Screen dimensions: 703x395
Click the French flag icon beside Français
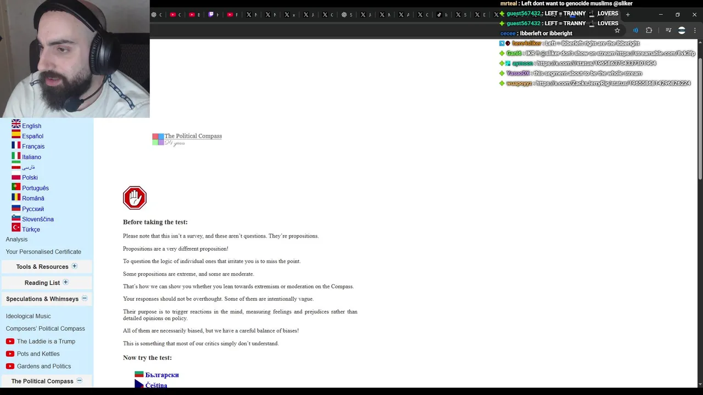pyautogui.click(x=16, y=145)
